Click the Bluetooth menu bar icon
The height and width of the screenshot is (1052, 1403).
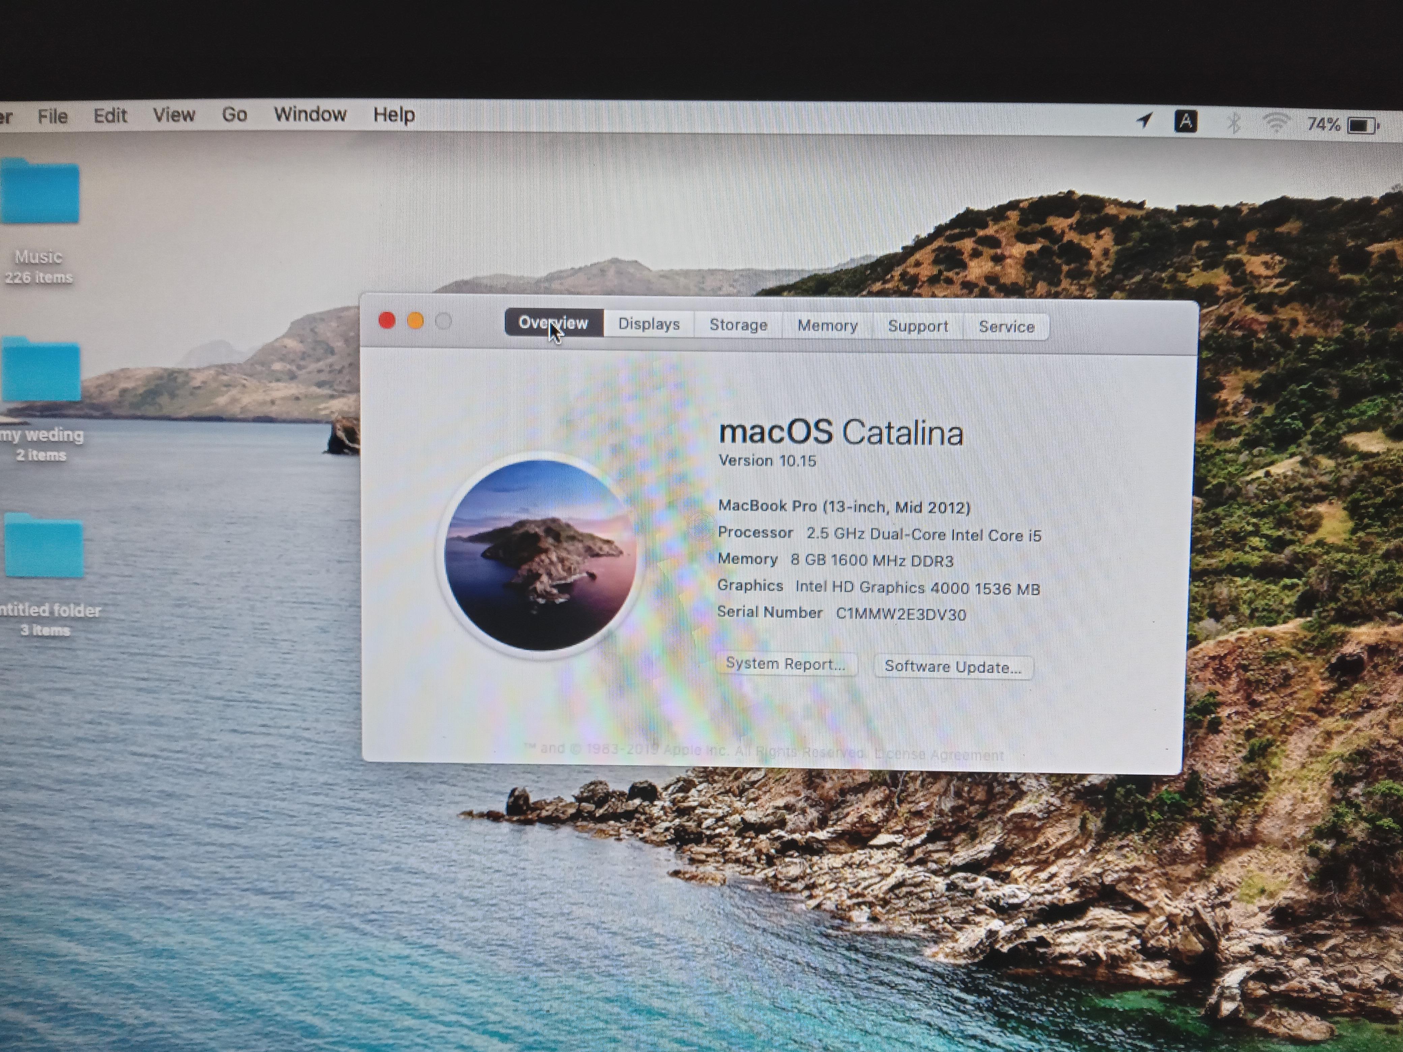pyautogui.click(x=1233, y=122)
